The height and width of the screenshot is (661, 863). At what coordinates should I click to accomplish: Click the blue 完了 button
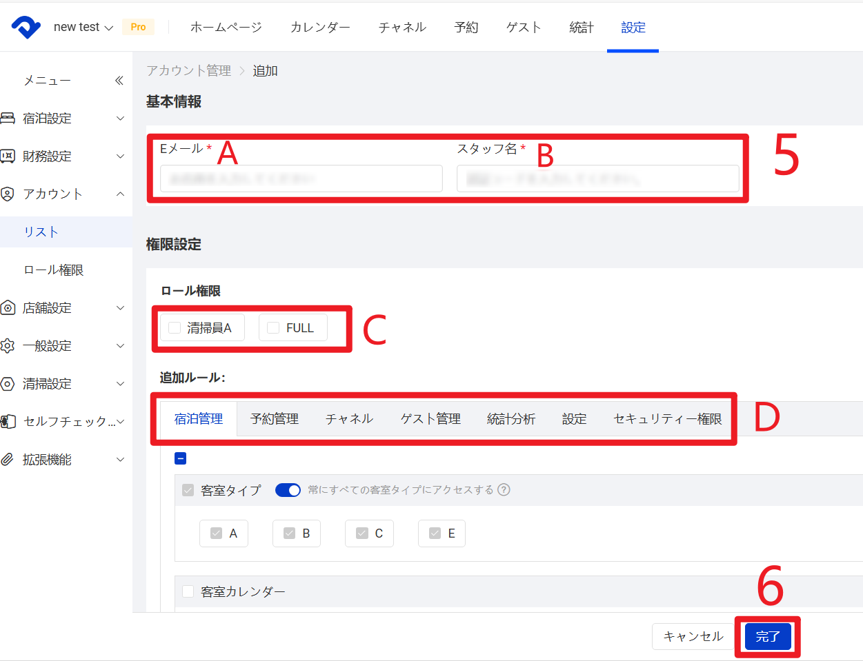tap(767, 636)
